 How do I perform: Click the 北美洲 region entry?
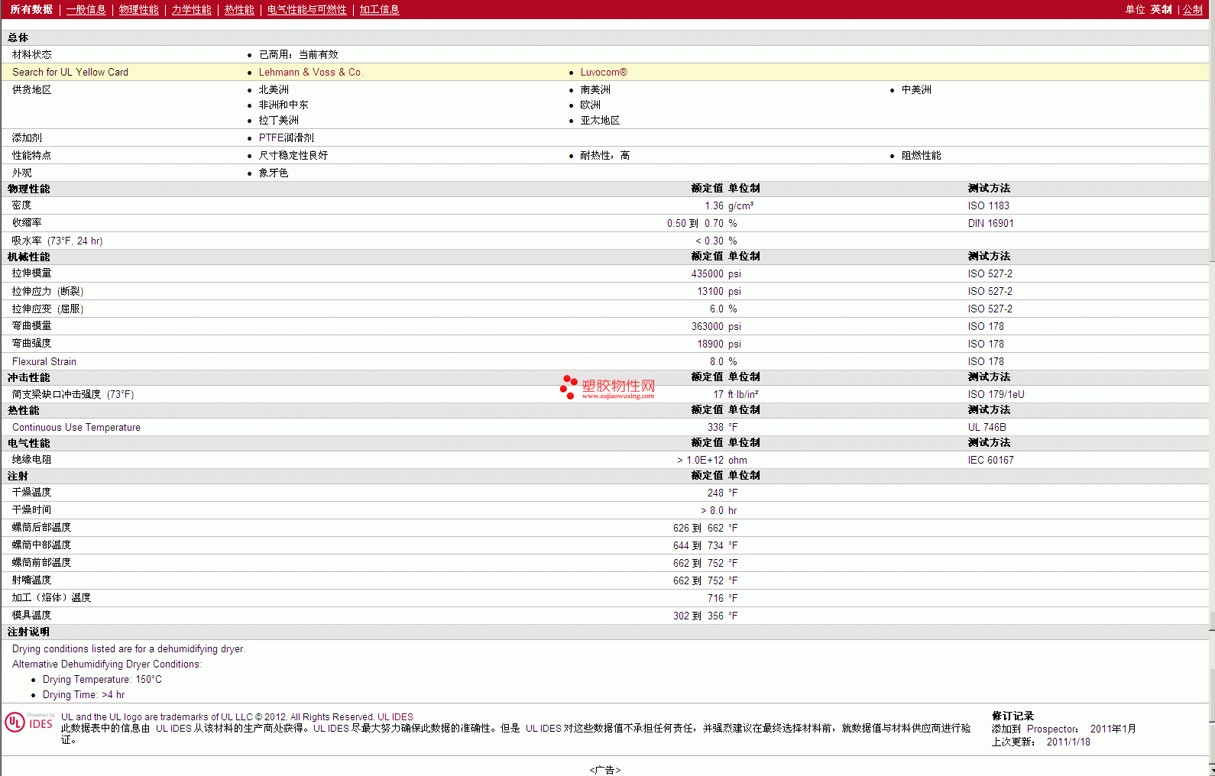(274, 89)
